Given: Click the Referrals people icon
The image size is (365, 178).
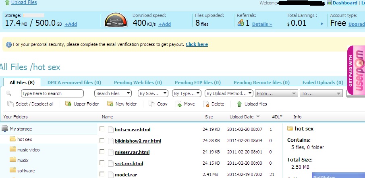Looking at the screenshot, I should pos(241,23).
